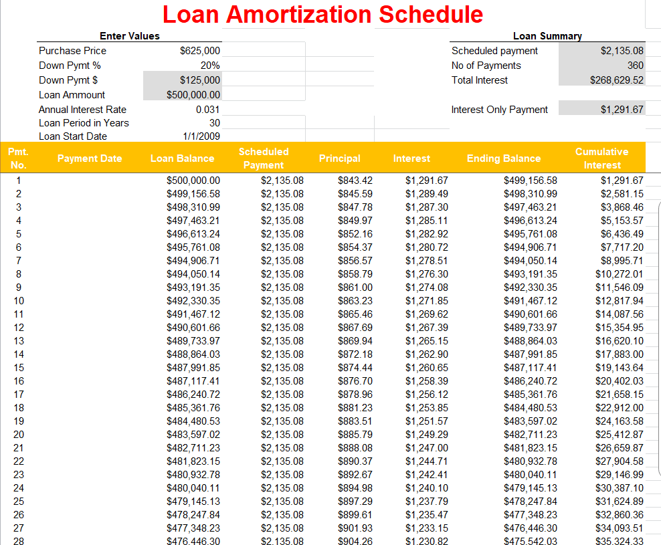Image resolution: width=661 pixels, height=545 pixels.
Task: Click the Purchase Price label
Action: click(x=72, y=51)
